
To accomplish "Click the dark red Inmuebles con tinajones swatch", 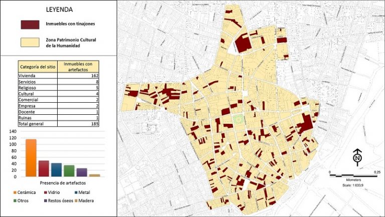I will pyautogui.click(x=30, y=25).
